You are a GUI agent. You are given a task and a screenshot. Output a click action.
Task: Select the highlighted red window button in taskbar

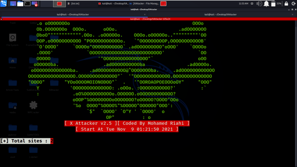click(x=59, y=4)
